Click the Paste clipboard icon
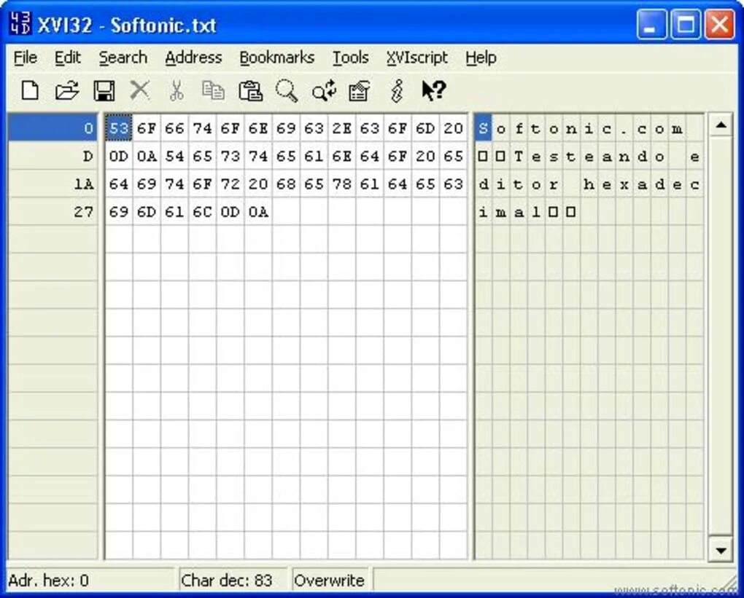 click(250, 90)
